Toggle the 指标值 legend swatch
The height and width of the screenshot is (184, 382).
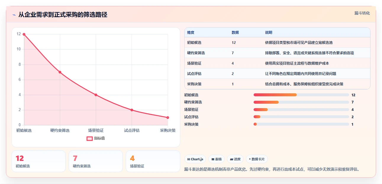[90, 138]
